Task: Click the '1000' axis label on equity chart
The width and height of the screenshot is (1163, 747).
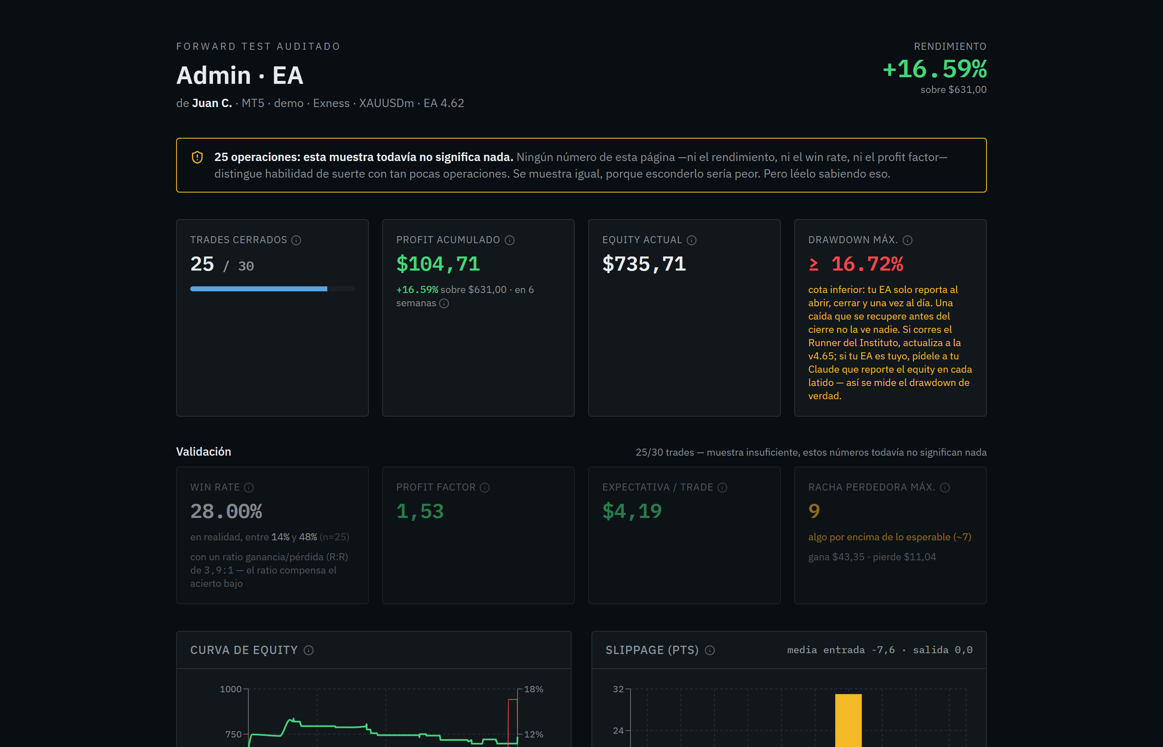Action: [231, 689]
